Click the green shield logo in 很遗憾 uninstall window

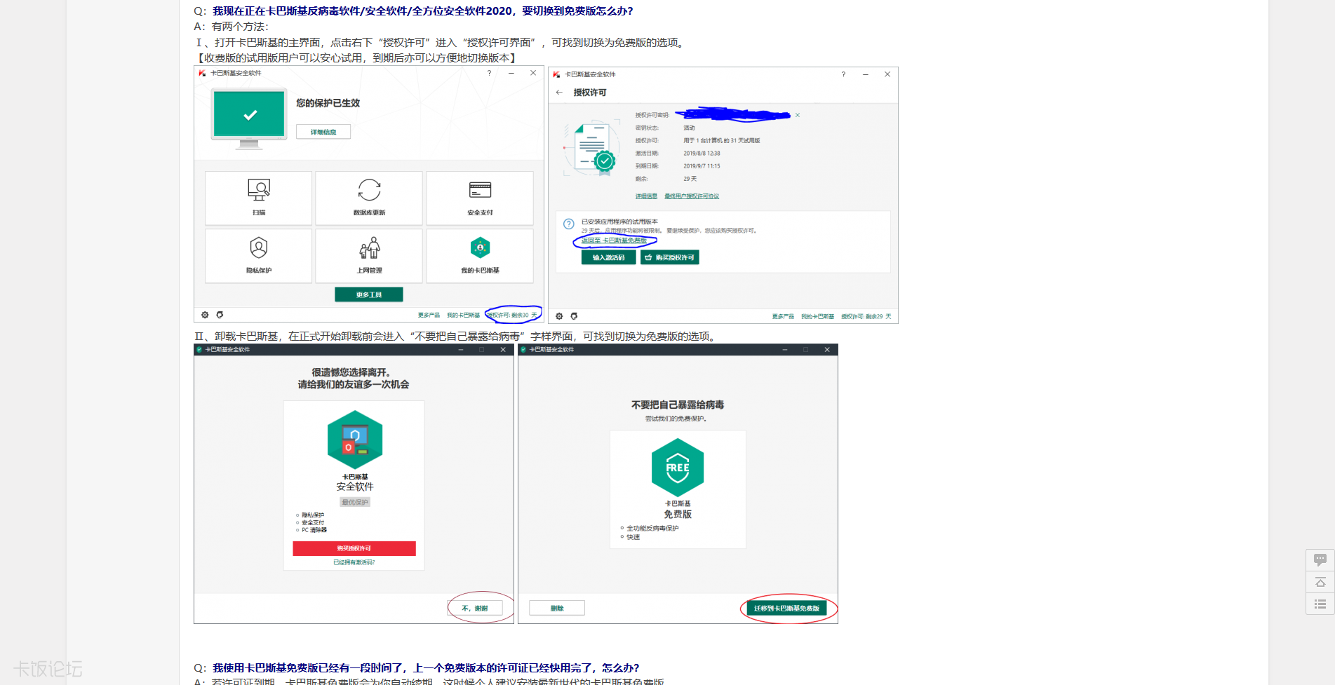(199, 349)
